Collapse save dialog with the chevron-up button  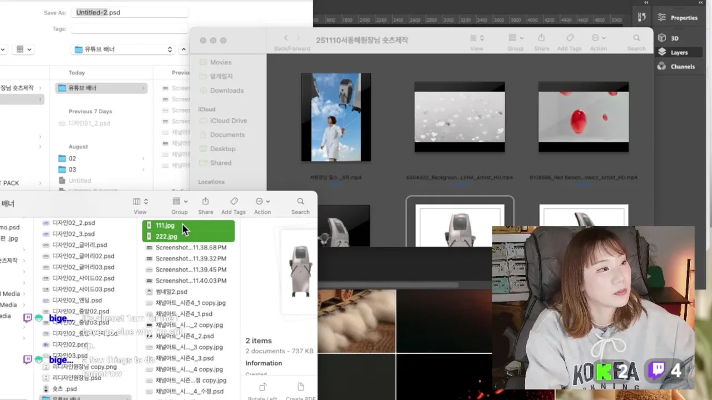click(x=184, y=49)
